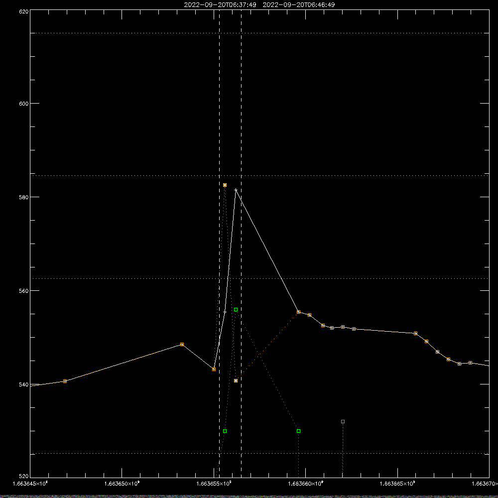Pick the orange marker near 540 between the dashed lines
The height and width of the screenshot is (498, 498).
236,381
